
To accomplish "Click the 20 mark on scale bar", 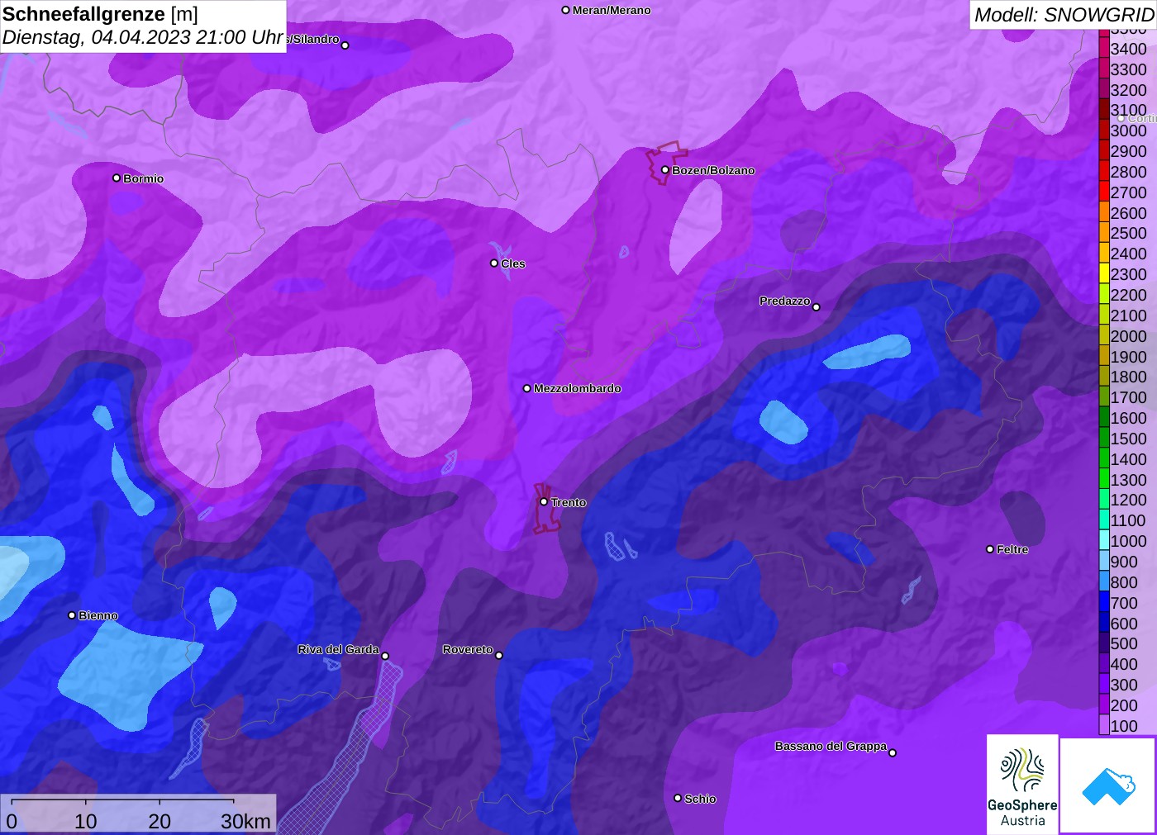I will pos(160,821).
